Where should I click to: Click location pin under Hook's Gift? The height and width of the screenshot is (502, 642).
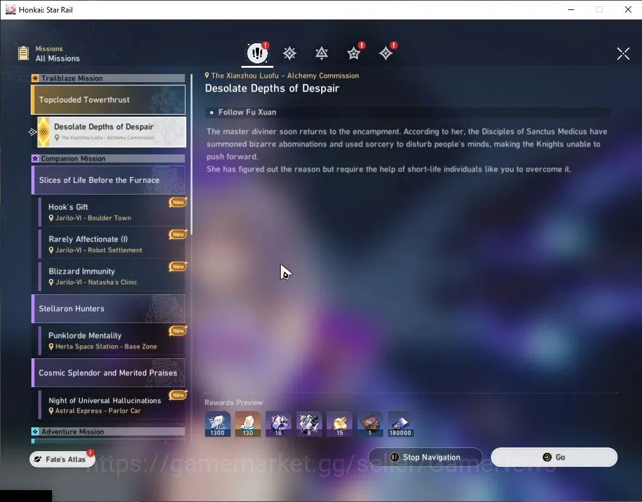click(51, 218)
